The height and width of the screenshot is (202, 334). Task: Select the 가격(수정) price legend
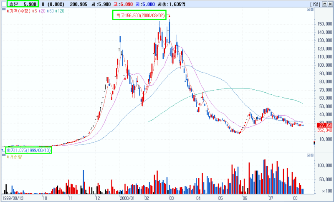pos(19,11)
